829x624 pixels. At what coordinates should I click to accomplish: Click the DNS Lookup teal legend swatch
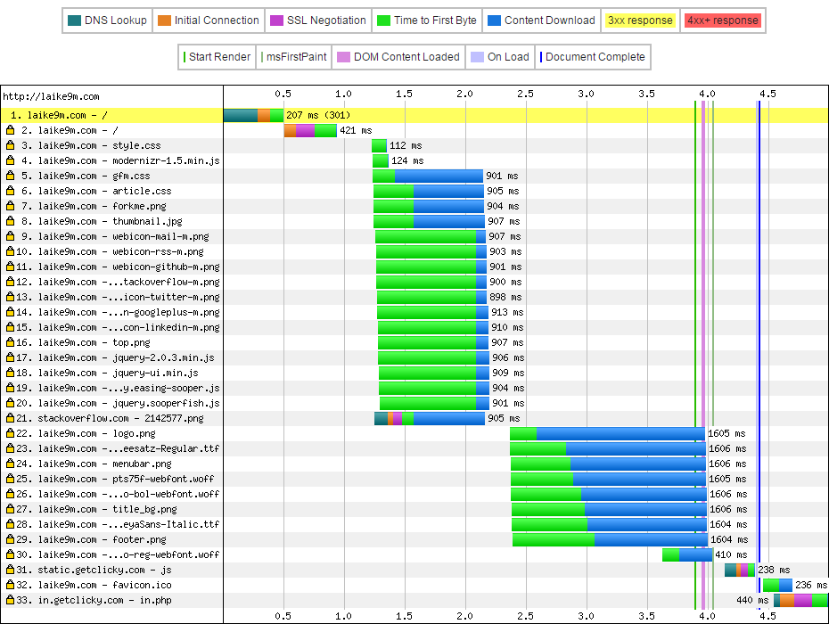pos(75,21)
